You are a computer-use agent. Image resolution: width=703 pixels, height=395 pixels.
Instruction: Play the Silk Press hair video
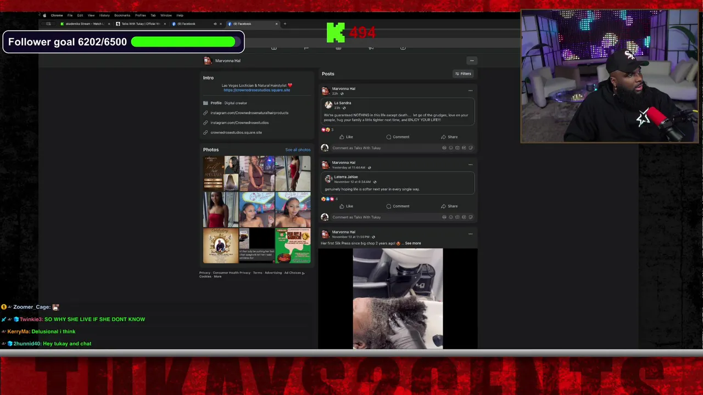tap(398, 298)
